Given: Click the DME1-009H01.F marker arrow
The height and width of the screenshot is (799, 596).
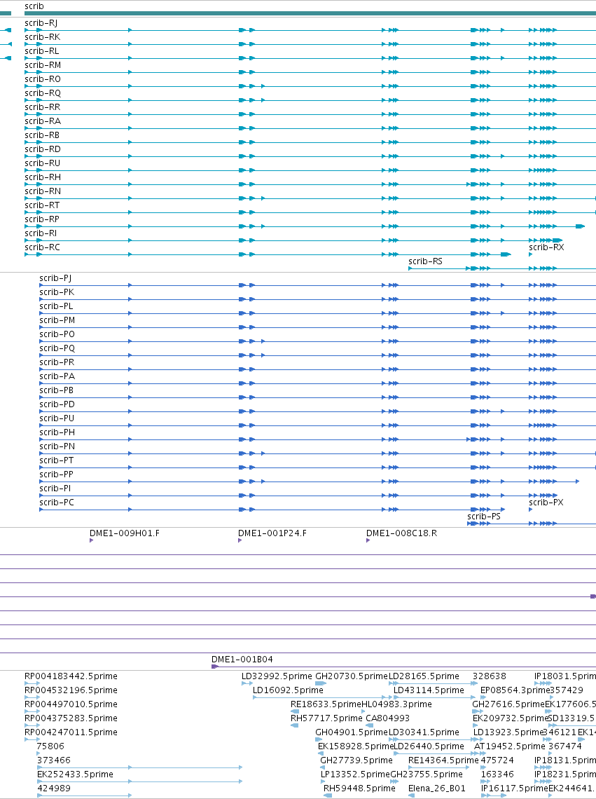Looking at the screenshot, I should point(91,540).
